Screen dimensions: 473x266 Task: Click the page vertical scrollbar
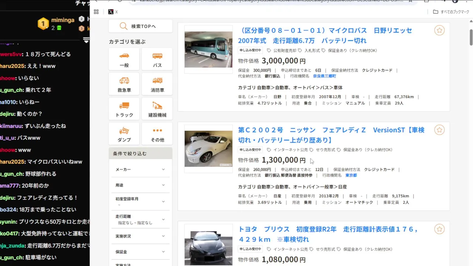coord(471,37)
